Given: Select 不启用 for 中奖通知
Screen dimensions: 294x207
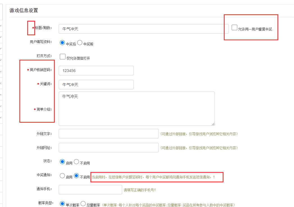Looking at the screenshot, I should (76, 176).
